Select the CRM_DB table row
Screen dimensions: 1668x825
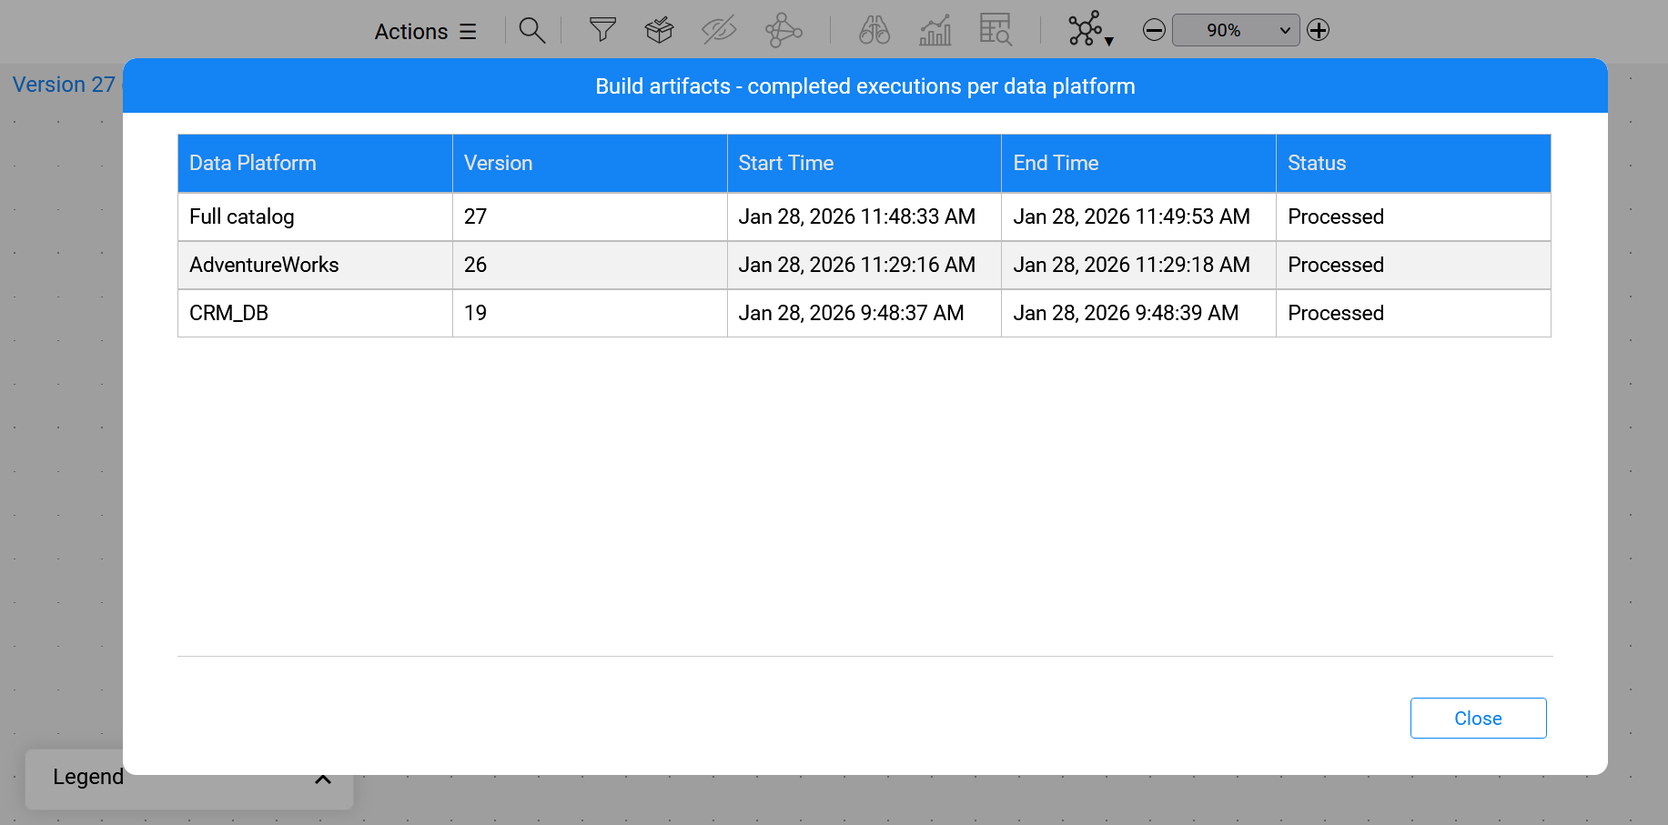click(x=229, y=313)
